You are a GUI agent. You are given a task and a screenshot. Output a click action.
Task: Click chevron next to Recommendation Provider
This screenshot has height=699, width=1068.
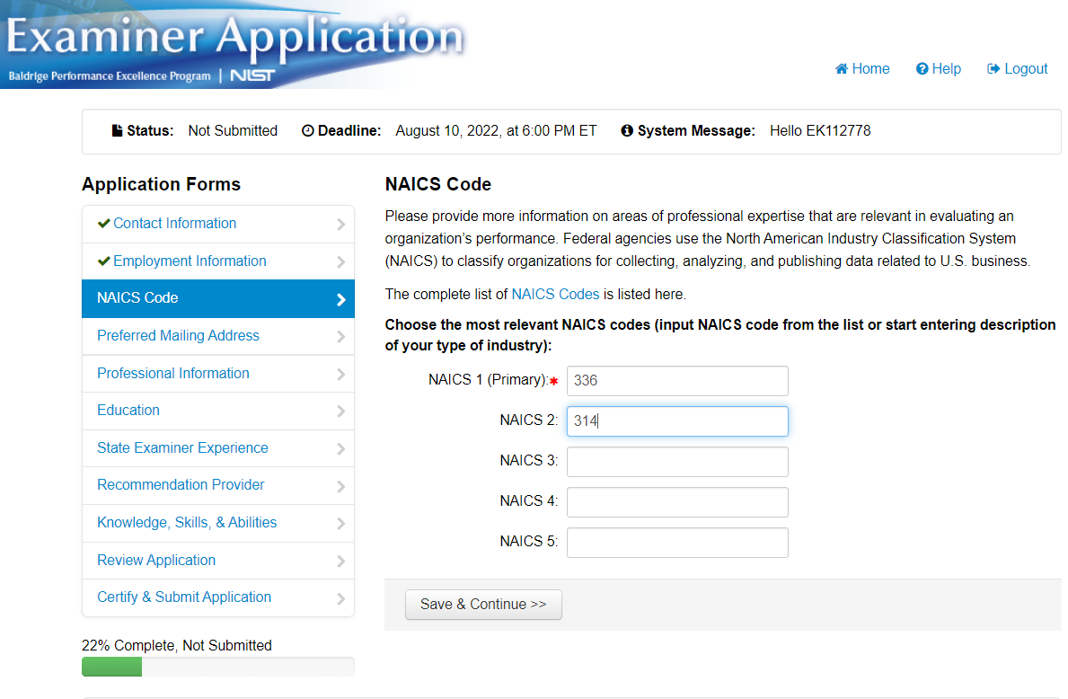click(x=340, y=486)
